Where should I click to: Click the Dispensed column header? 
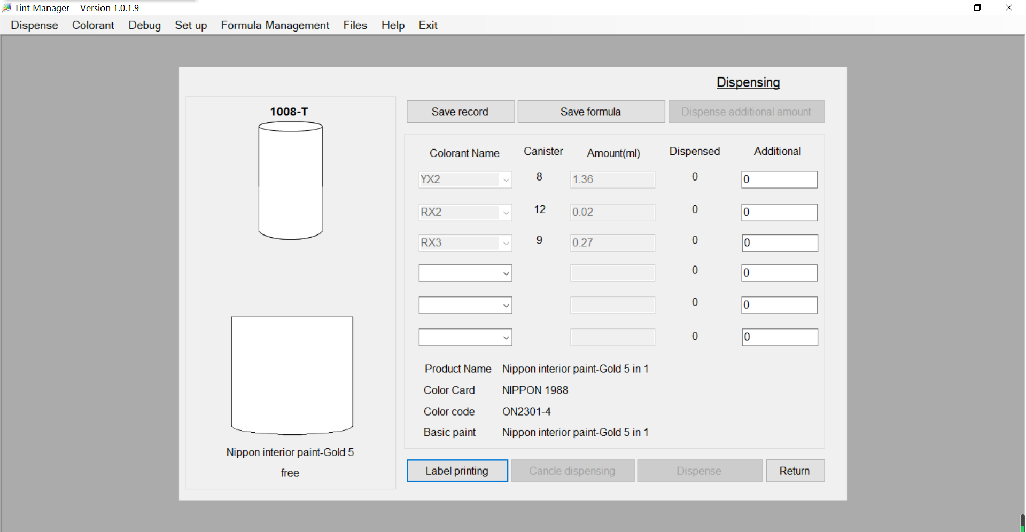(695, 151)
